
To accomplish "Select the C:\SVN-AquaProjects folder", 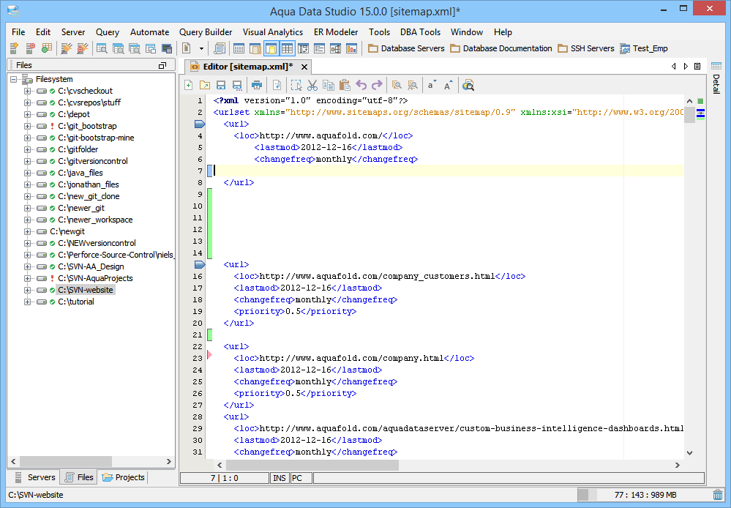I will [x=95, y=278].
